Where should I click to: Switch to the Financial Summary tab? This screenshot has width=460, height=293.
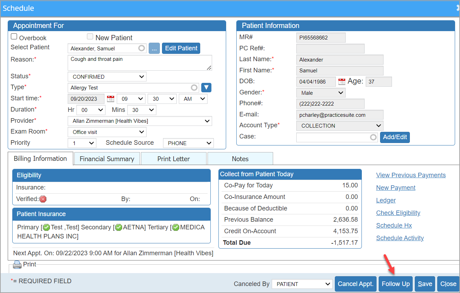pos(107,159)
